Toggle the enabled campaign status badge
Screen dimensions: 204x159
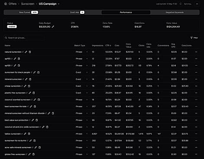tap(12, 26)
